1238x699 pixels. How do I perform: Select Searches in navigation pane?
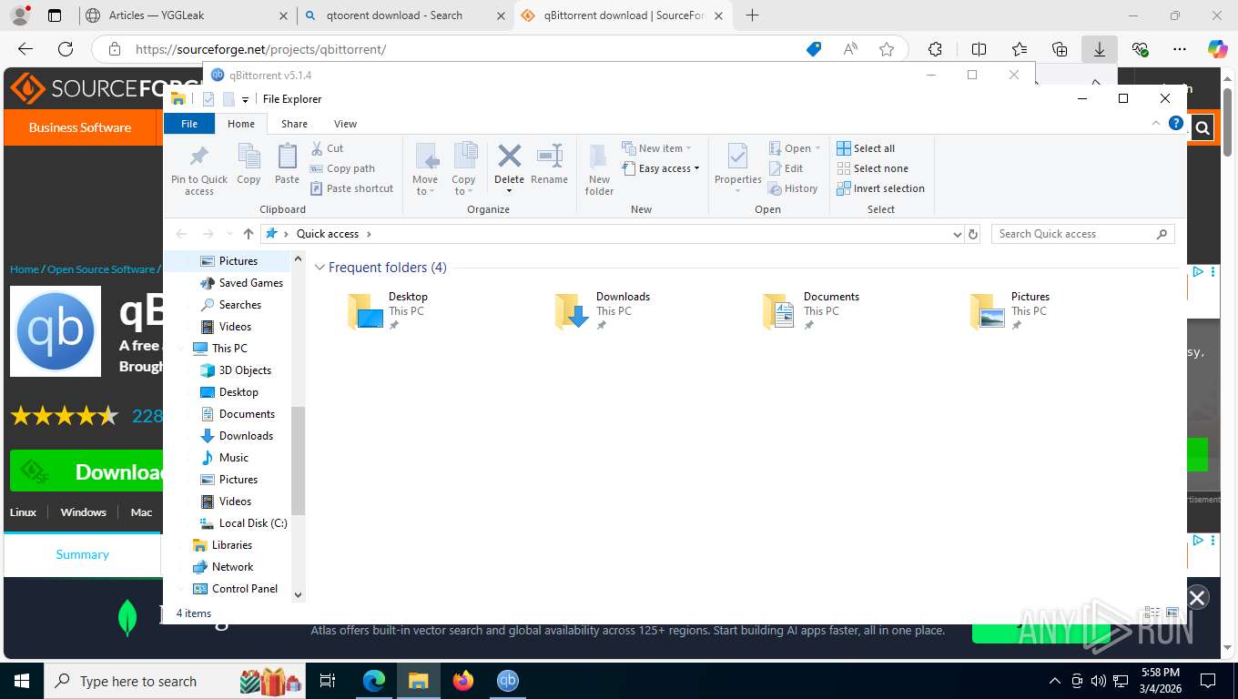(x=231, y=305)
